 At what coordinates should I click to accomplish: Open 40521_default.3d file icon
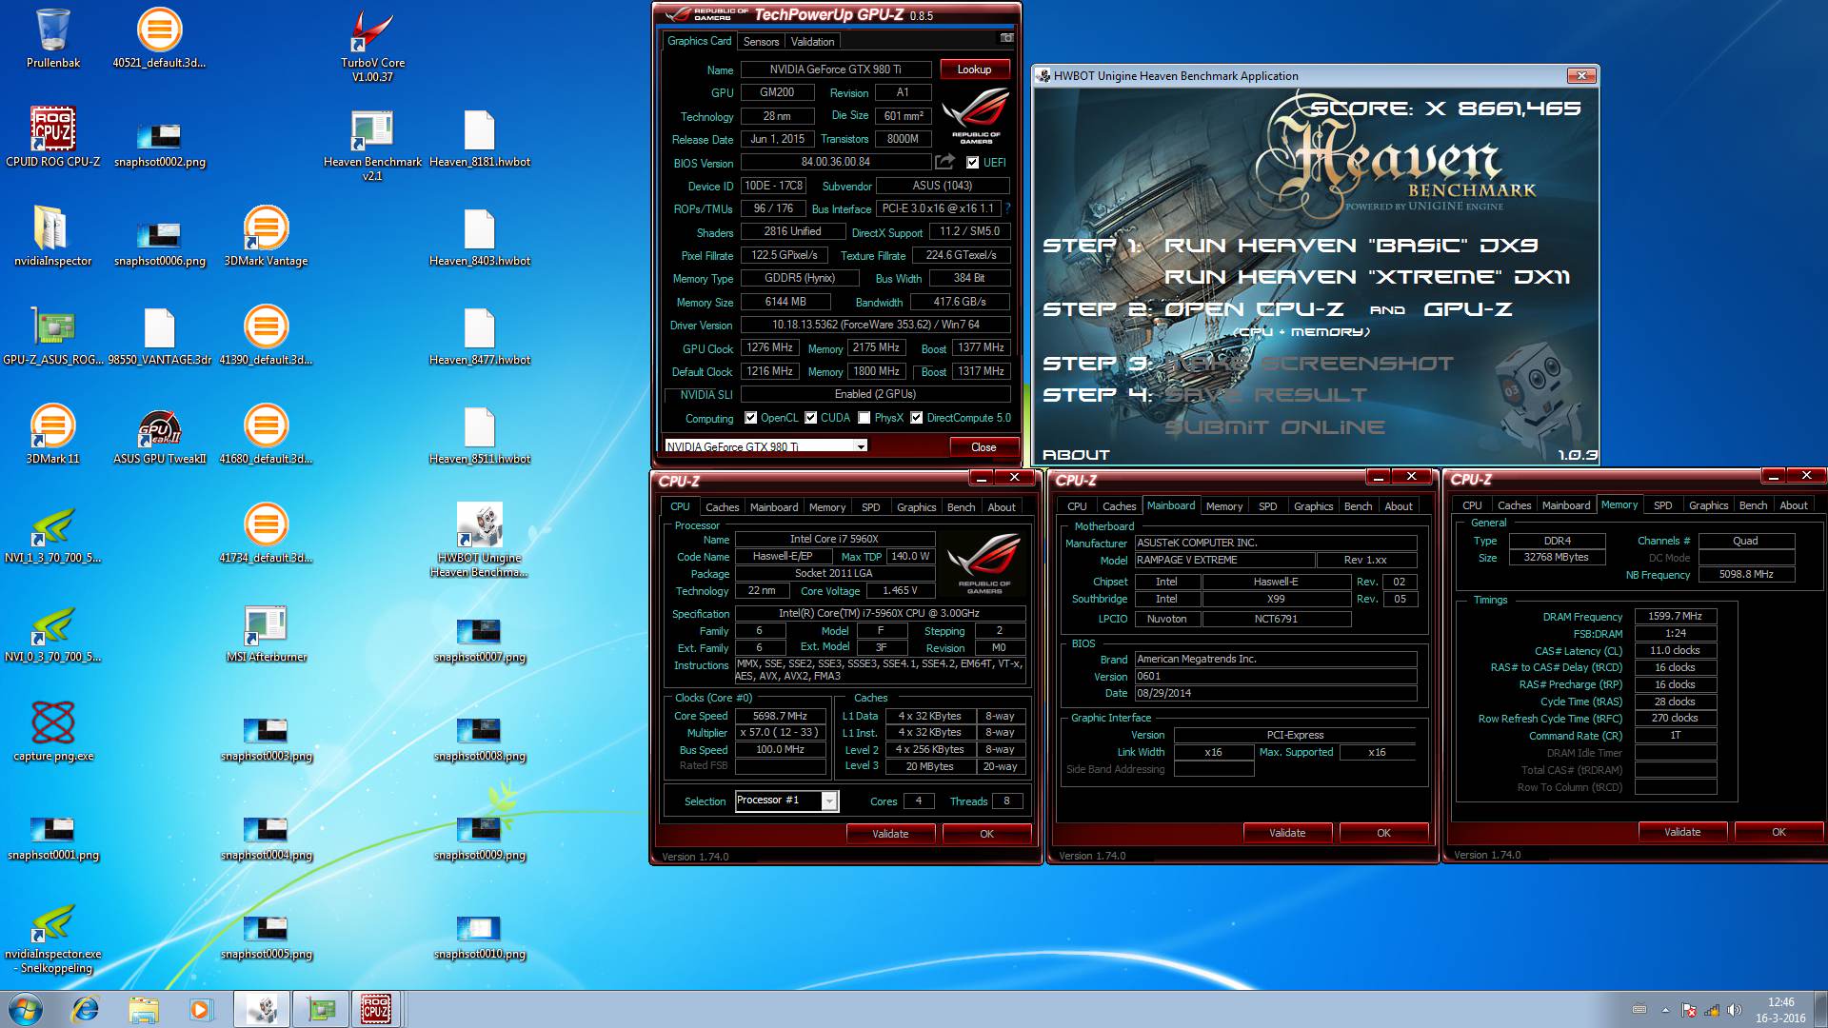pyautogui.click(x=159, y=38)
